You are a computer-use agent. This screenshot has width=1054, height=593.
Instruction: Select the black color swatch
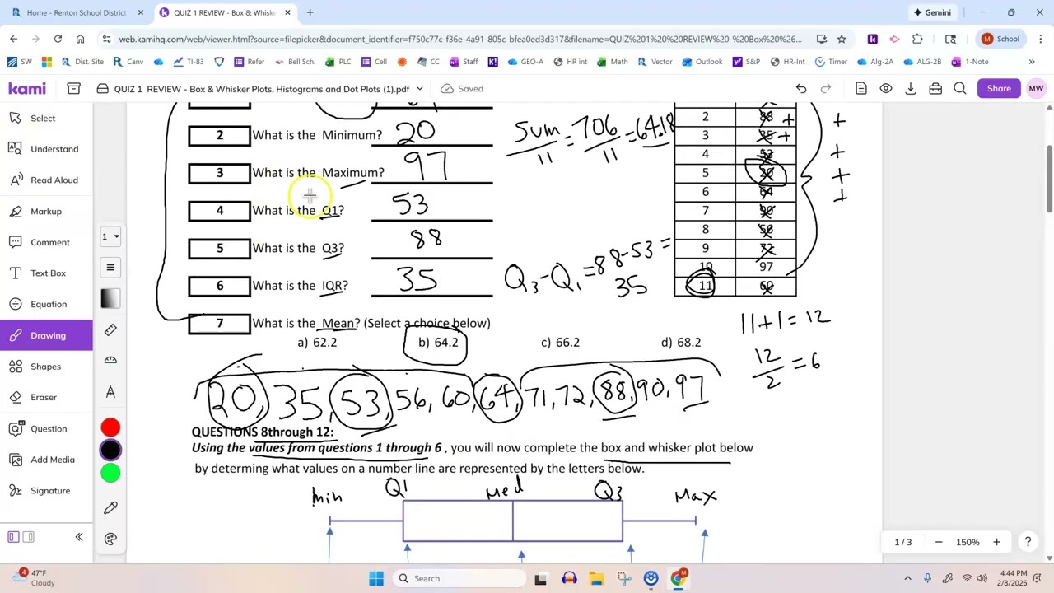110,450
